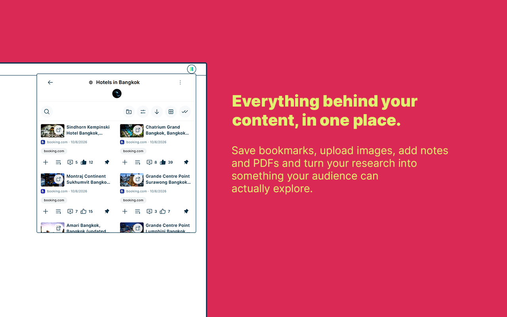507x317 pixels.
Task: View the 8 comments on Chatrium Grand
Action: [152, 162]
